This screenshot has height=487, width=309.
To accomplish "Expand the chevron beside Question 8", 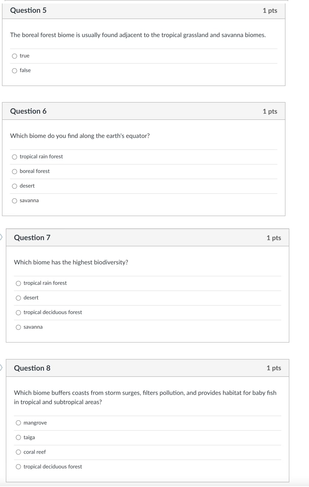I will click(1, 368).
